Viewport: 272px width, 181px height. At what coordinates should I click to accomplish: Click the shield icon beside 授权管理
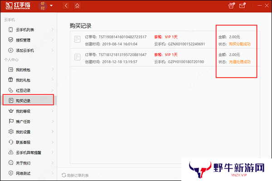point(10,40)
